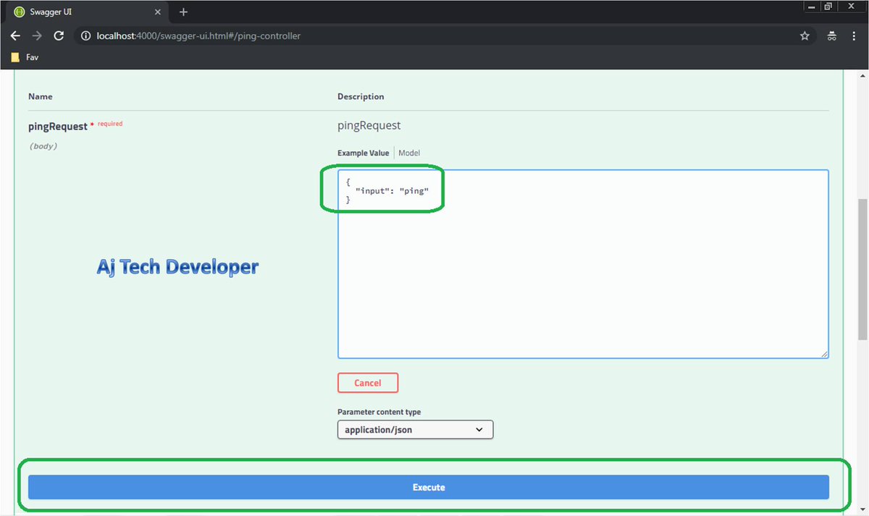Click the browser address bar
Image resolution: width=869 pixels, height=516 pixels.
pyautogui.click(x=290, y=35)
